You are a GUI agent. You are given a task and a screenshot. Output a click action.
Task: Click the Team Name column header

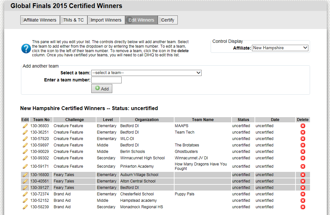(x=203, y=120)
